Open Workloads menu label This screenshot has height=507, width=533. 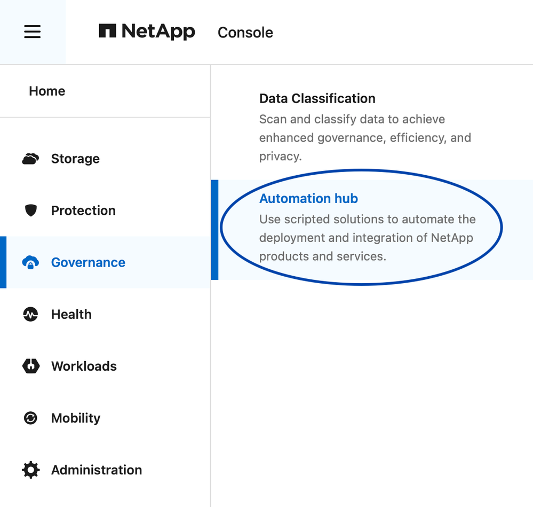pyautogui.click(x=84, y=366)
